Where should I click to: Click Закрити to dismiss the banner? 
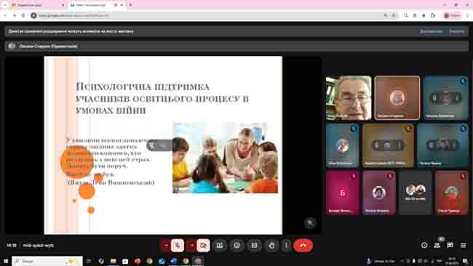(x=457, y=31)
